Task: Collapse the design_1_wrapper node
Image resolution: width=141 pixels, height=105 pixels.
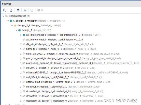Action: (x=8, y=21)
